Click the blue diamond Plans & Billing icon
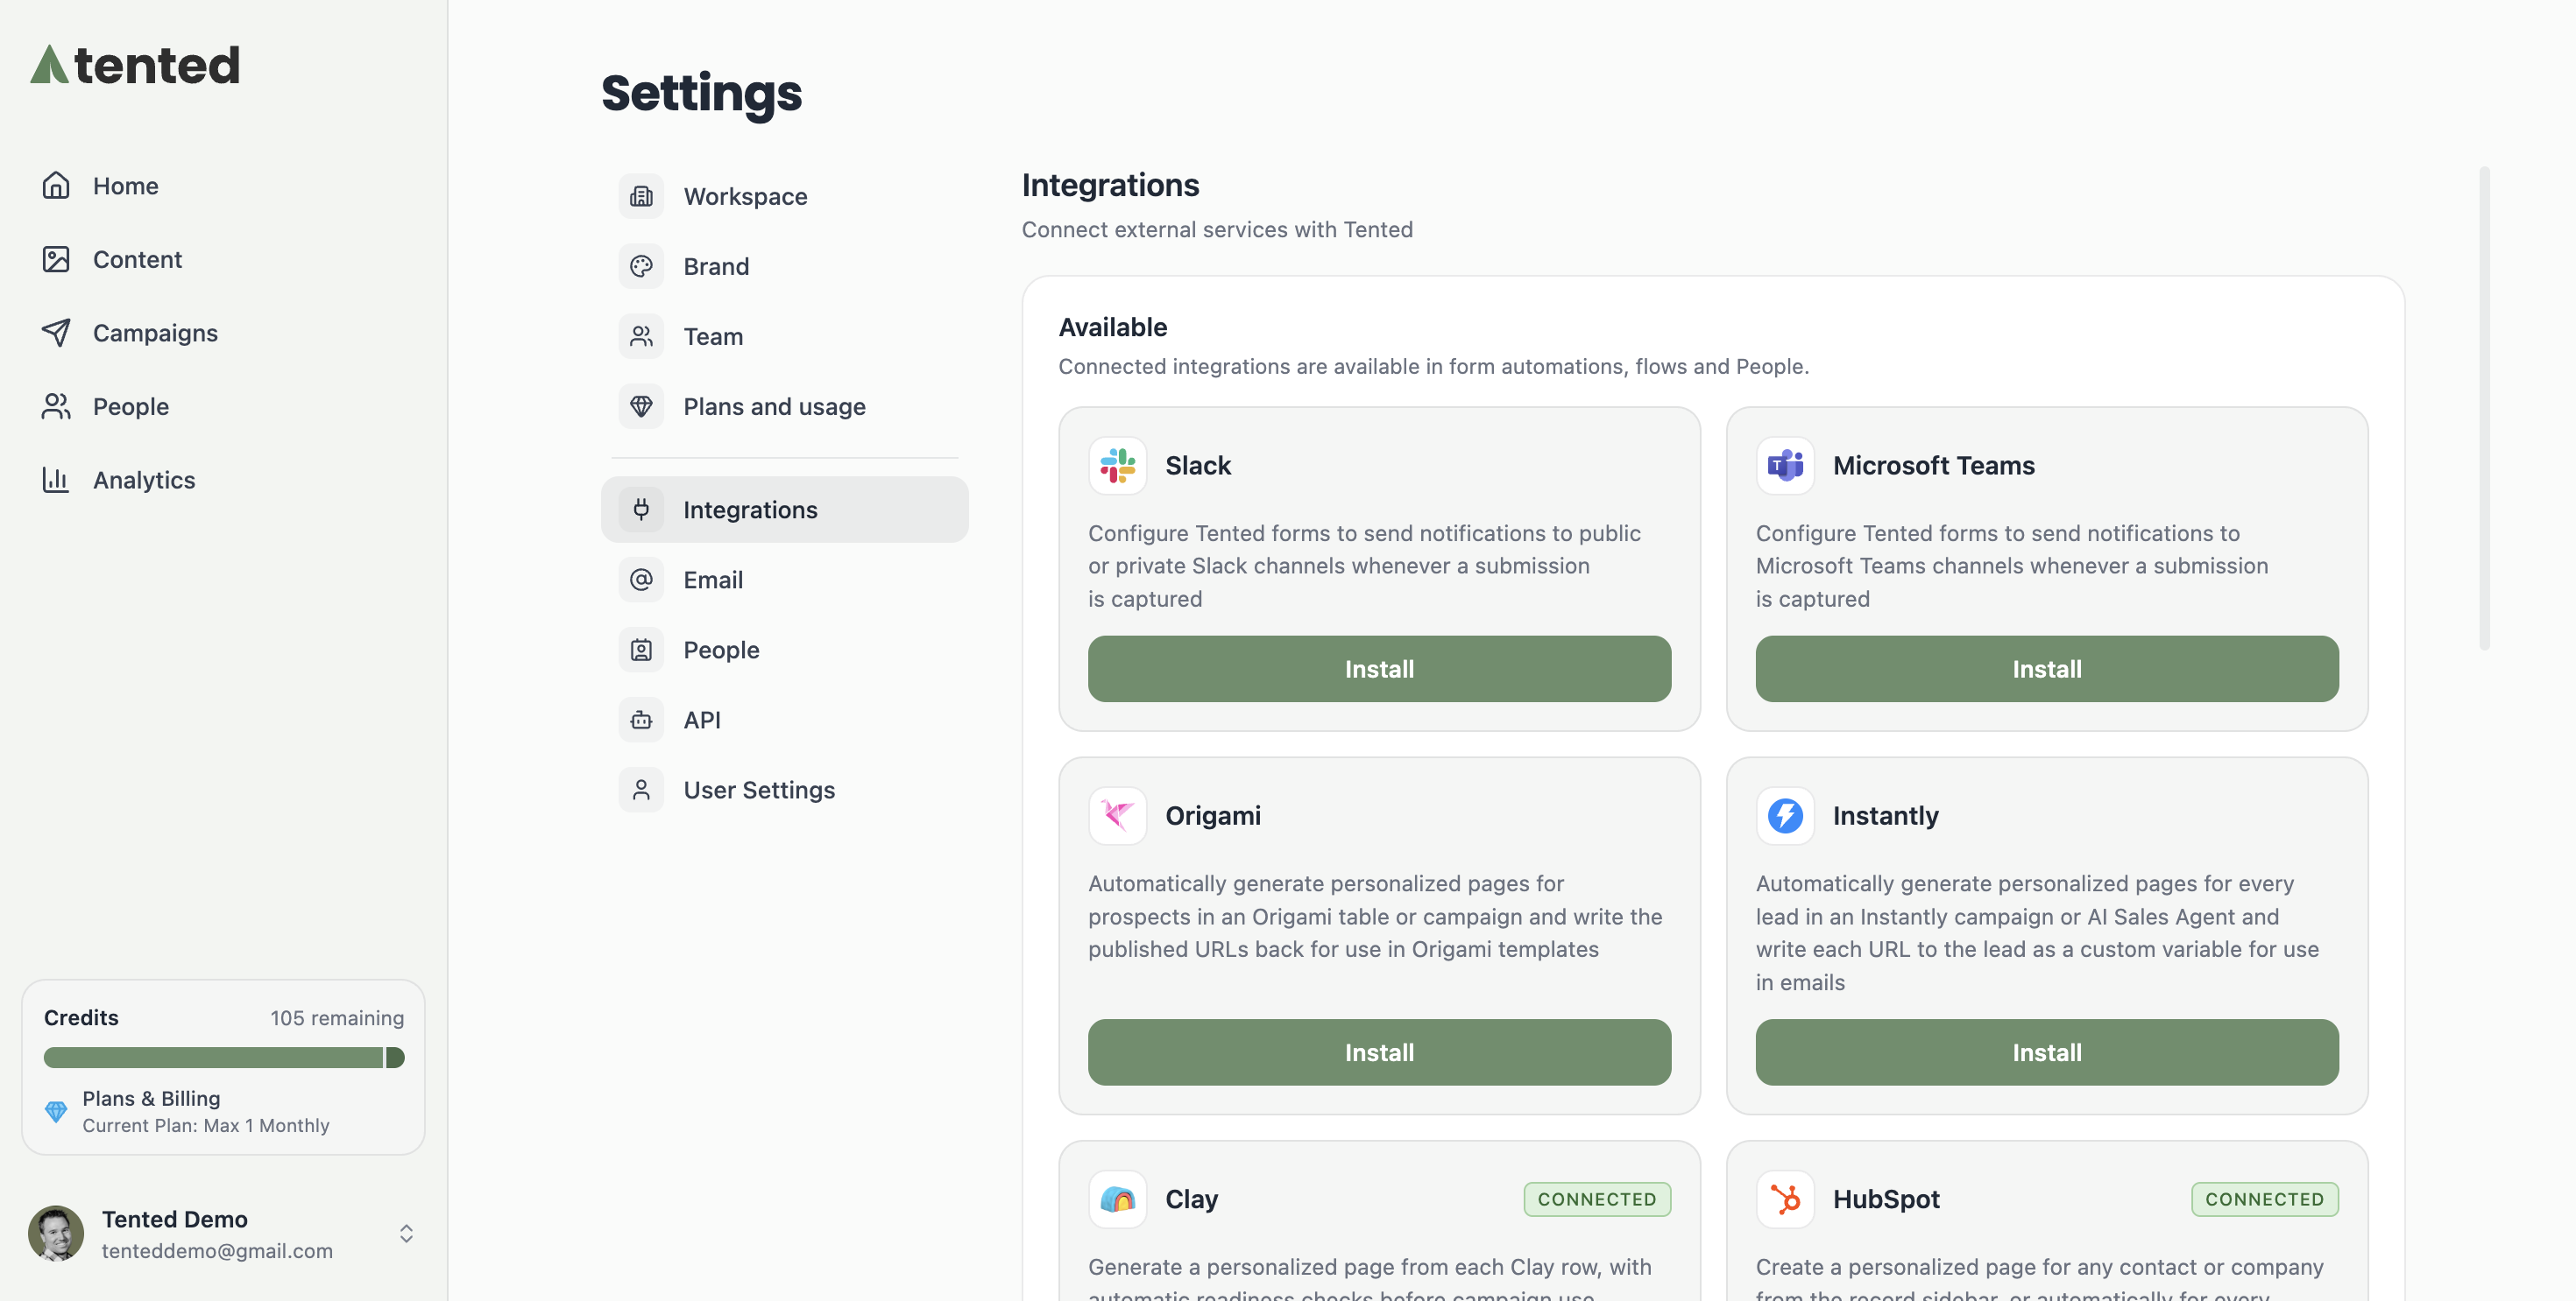Screen dimensions: 2576x1301 (x=56, y=1111)
